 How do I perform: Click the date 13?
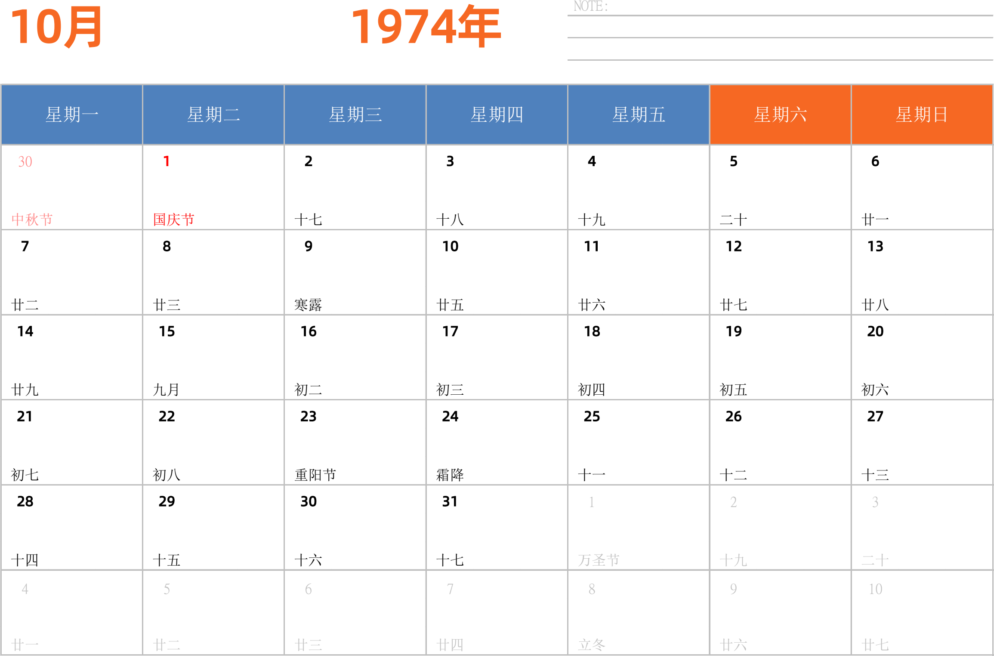(x=875, y=246)
